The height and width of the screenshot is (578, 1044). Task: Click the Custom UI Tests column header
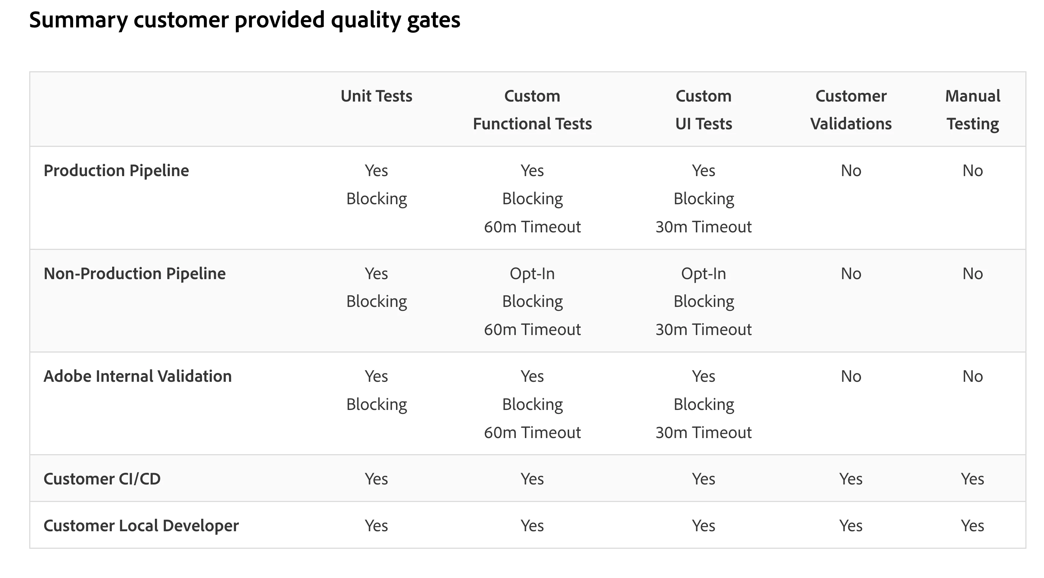(704, 110)
